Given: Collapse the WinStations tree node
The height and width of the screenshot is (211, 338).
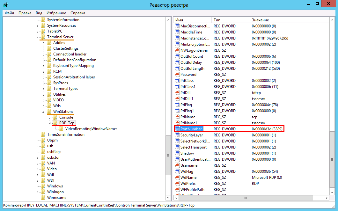Looking at the screenshot, I should coord(43,112).
